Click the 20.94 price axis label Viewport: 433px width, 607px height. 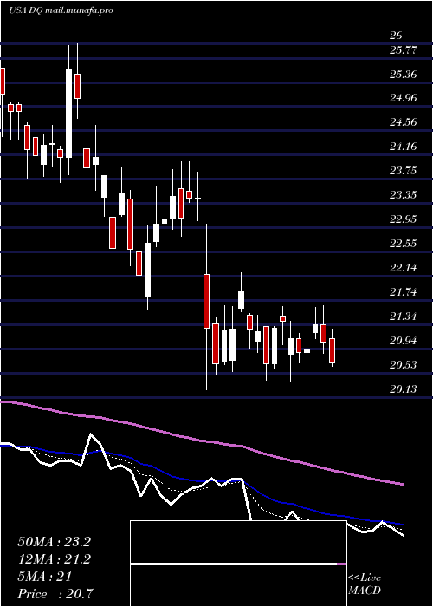click(x=404, y=341)
